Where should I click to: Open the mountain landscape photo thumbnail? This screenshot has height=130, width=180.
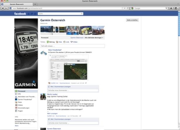(47, 30)
